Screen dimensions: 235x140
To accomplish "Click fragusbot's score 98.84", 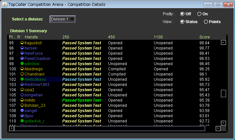I will pos(204,43).
